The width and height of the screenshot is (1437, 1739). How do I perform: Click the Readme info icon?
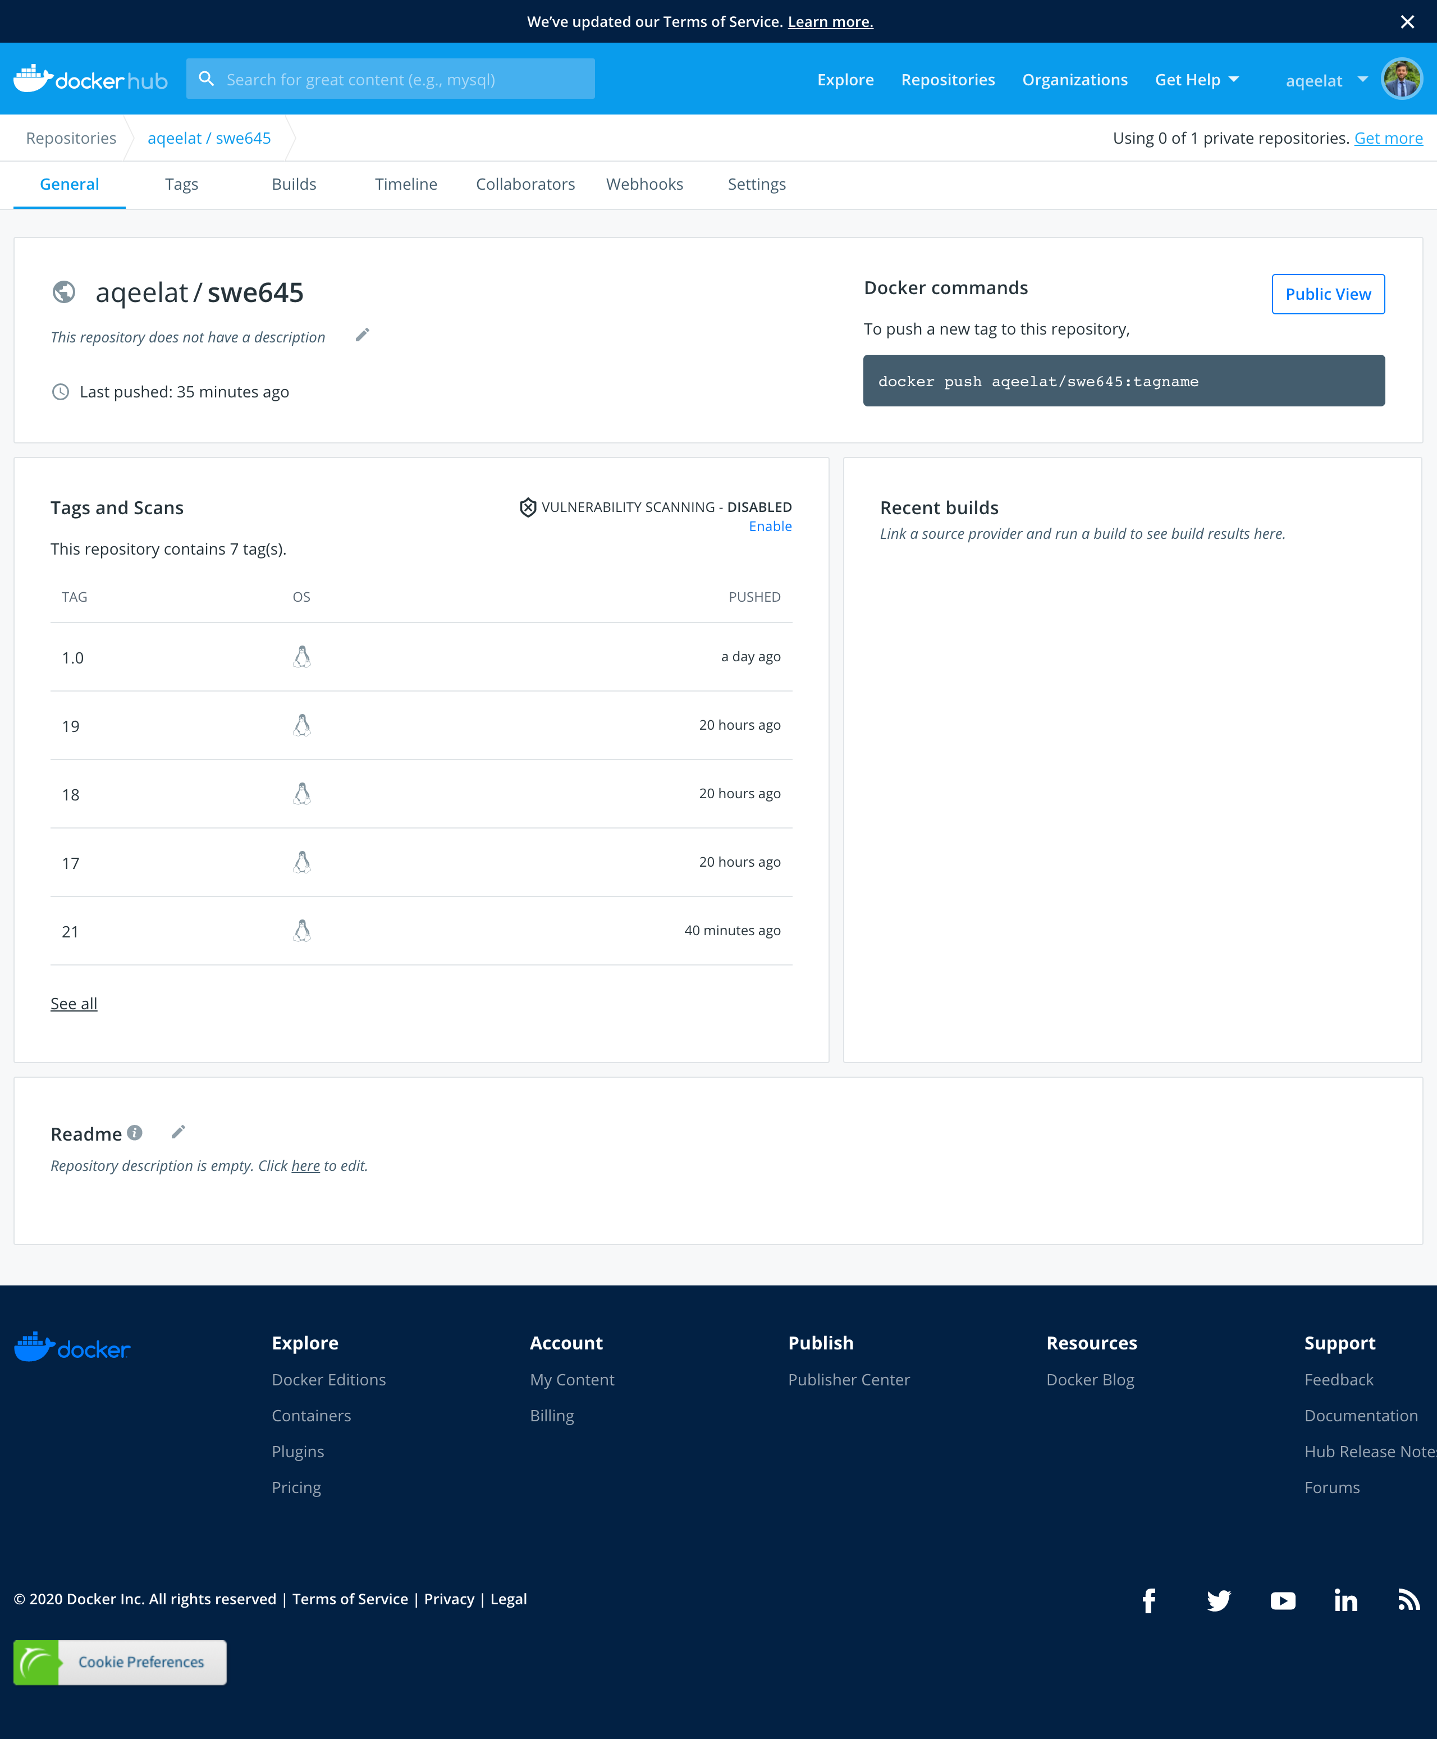[x=135, y=1132]
